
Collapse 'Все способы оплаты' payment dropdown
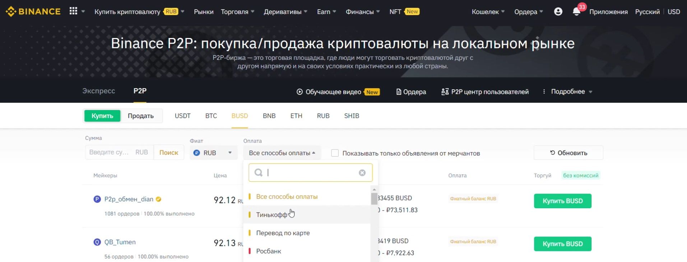pyautogui.click(x=282, y=153)
